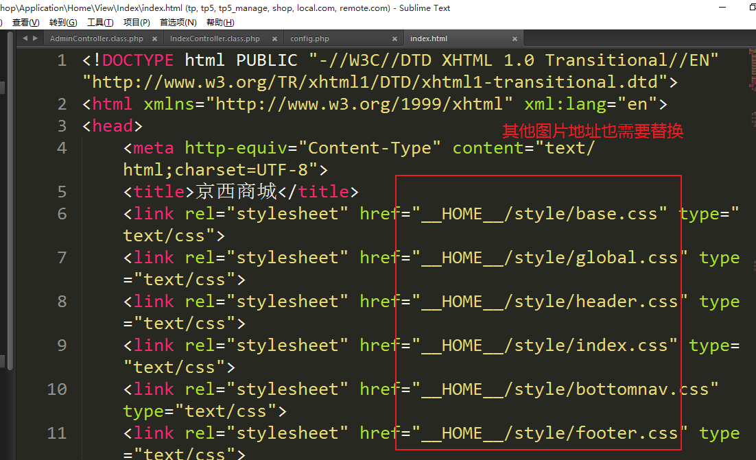Open the 转到(G) menu
The image size is (756, 460).
63,23
